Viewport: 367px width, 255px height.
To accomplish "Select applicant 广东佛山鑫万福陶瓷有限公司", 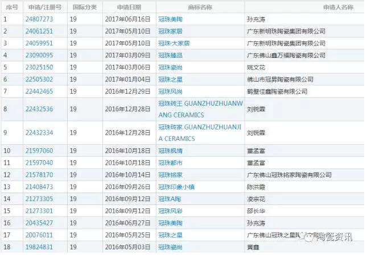I will pos(286,56).
